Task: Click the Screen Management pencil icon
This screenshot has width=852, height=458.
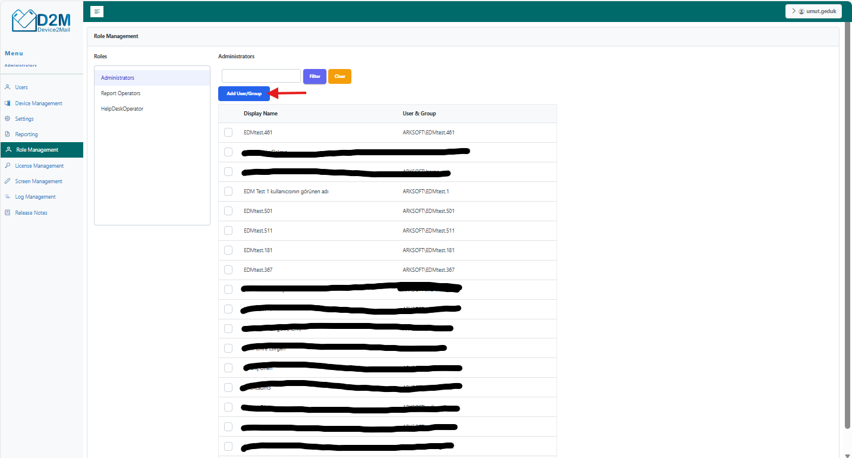Action: coord(8,181)
